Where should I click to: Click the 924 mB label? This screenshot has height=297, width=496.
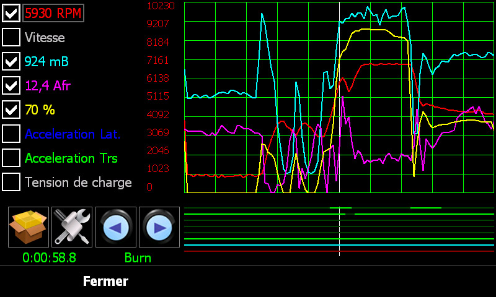[46, 61]
